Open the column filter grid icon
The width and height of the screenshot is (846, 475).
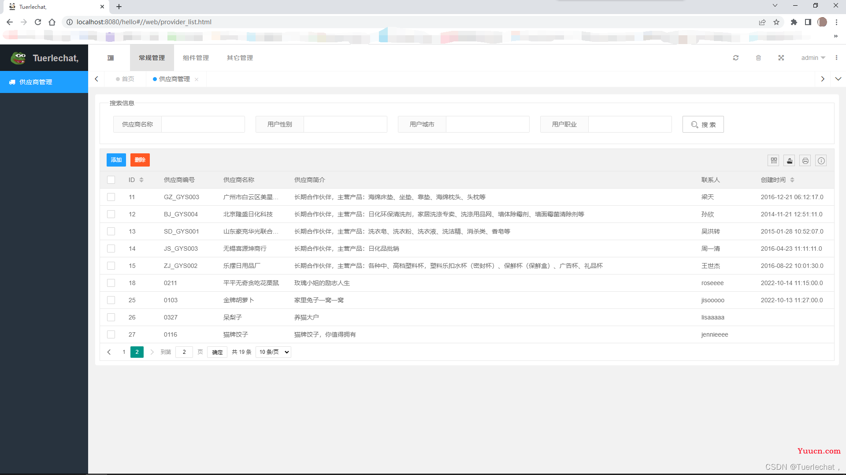pyautogui.click(x=774, y=160)
